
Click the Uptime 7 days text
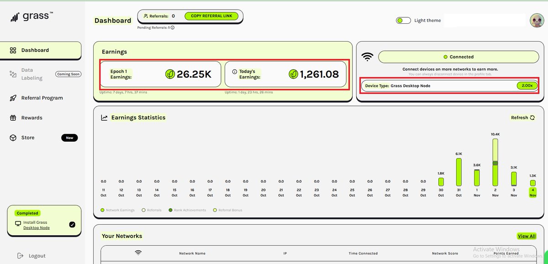tap(123, 92)
